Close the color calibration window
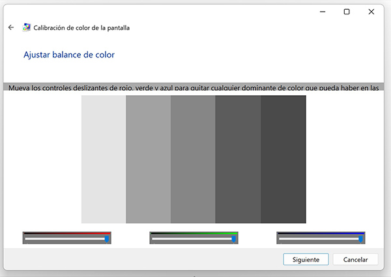Viewport: 391px width, 277px height. [x=371, y=12]
